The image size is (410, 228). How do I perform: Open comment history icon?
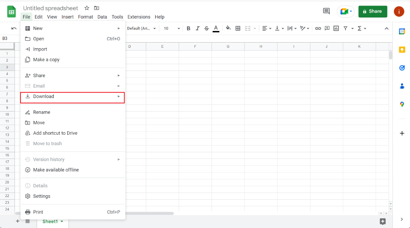(326, 11)
